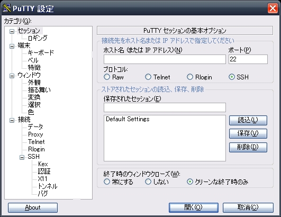
Task: Click the 読込(L) button
Action: pyautogui.click(x=248, y=120)
